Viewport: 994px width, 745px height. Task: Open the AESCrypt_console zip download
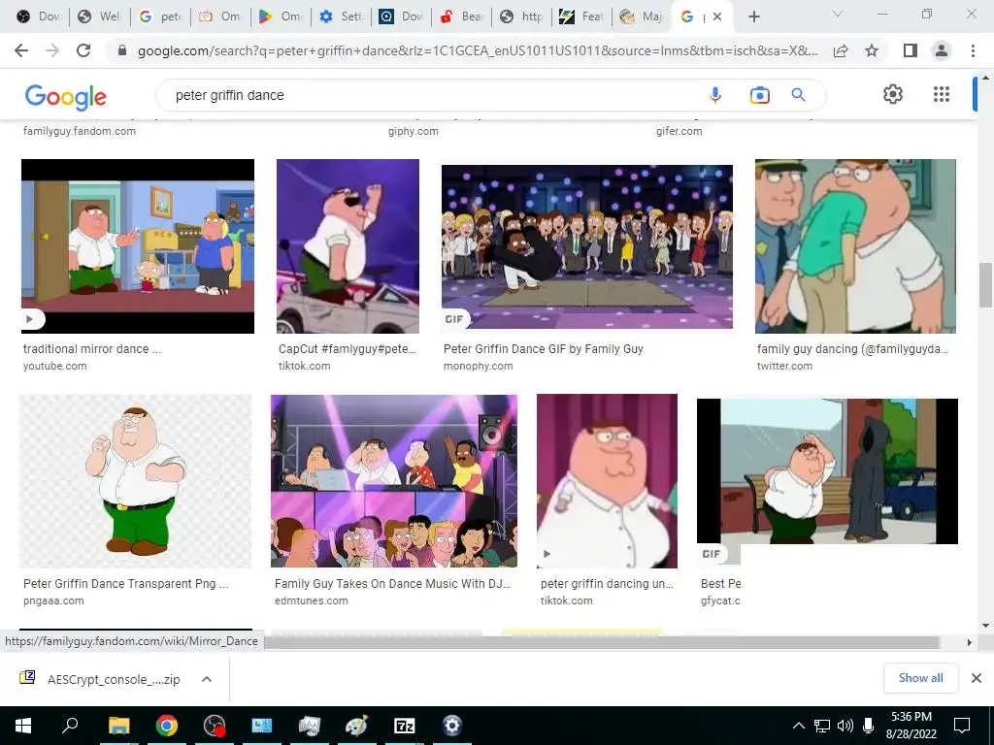click(101, 679)
